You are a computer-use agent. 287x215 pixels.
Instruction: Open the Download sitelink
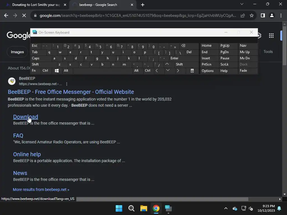(x=26, y=117)
